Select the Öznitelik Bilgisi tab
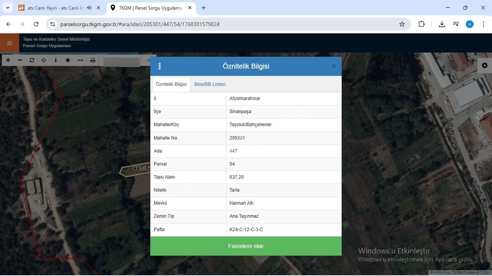Image resolution: width=492 pixels, height=276 pixels. coord(171,84)
